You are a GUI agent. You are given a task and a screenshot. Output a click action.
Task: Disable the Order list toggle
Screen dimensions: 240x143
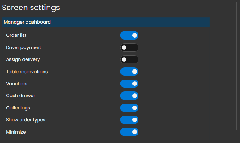129,36
